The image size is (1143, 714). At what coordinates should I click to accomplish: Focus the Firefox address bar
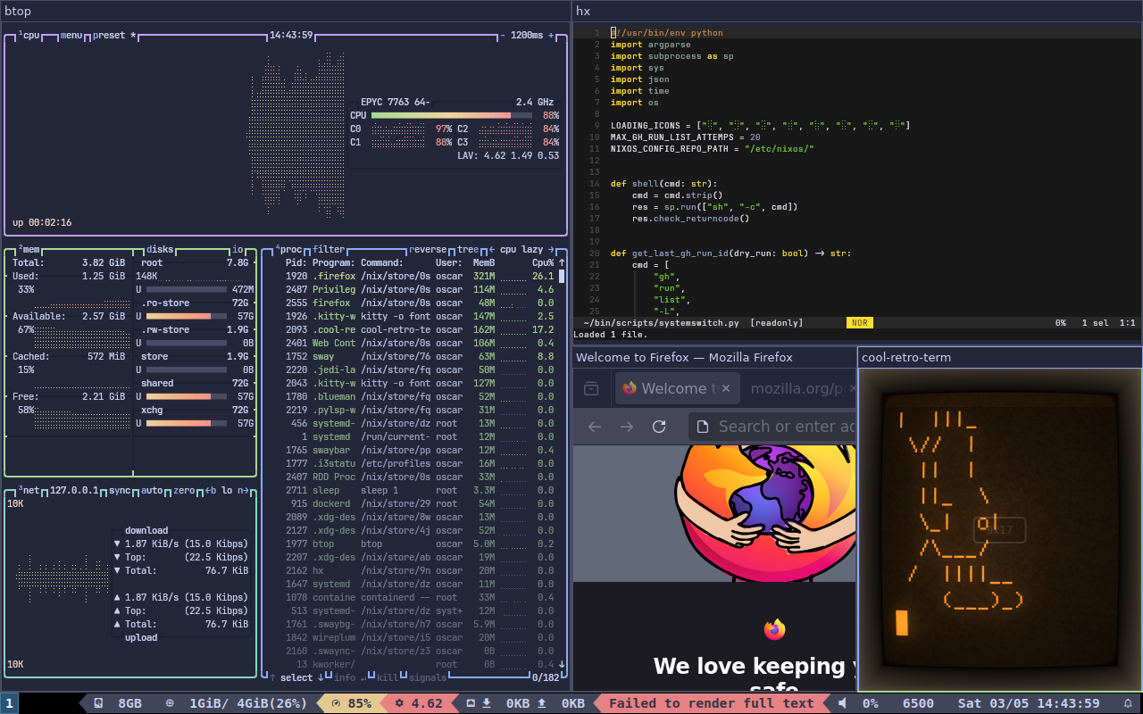click(x=772, y=427)
